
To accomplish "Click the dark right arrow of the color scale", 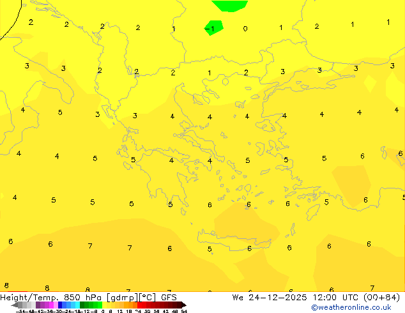I will [184, 305].
